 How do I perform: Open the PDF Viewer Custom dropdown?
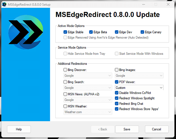tap(139, 88)
